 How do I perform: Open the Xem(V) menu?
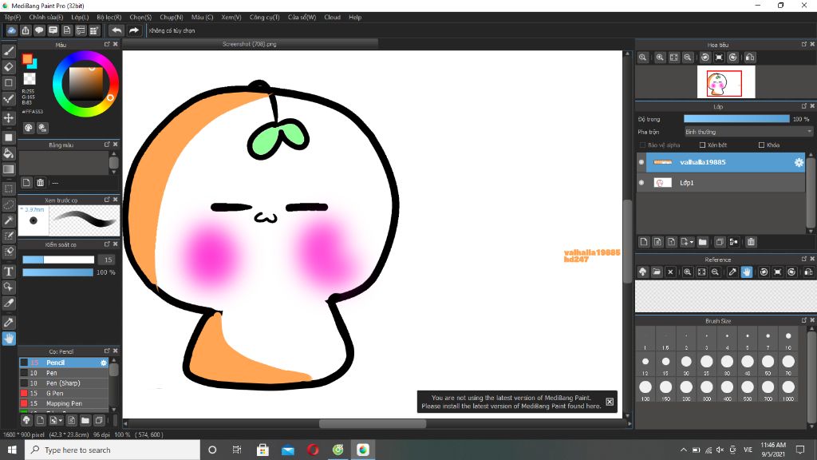pyautogui.click(x=231, y=17)
